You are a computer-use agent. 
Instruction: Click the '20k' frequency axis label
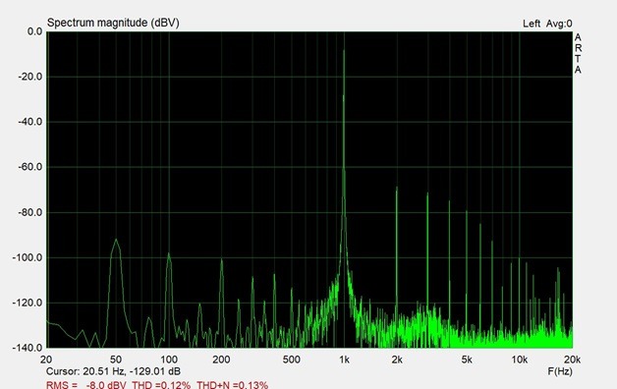coord(572,360)
